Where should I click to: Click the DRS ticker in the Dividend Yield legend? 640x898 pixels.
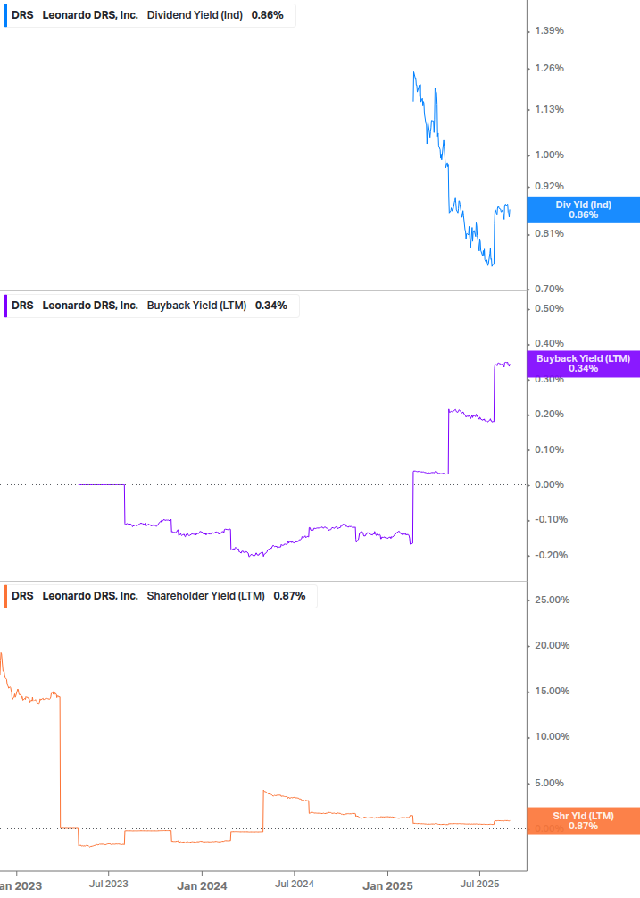coord(23,15)
